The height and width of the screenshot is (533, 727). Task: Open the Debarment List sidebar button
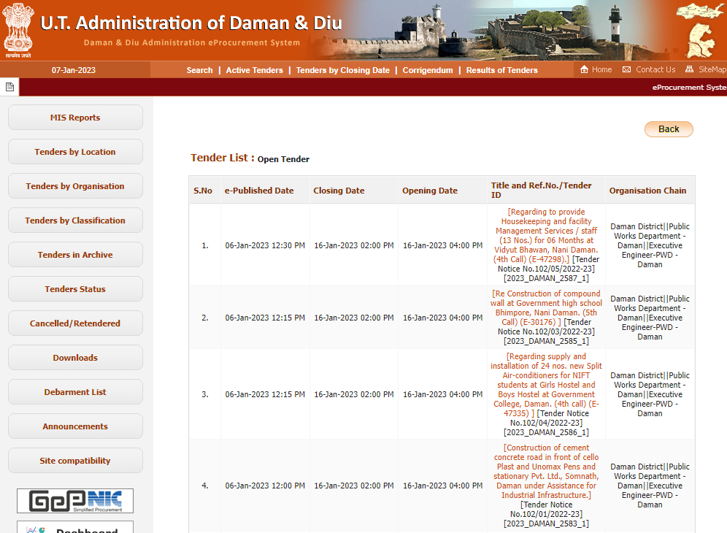tap(75, 392)
